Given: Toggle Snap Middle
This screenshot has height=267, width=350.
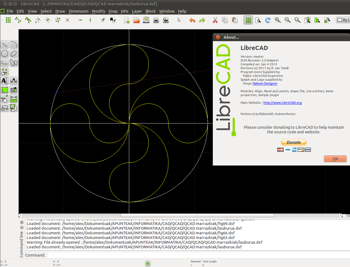Looking at the screenshot, I should coord(48,20).
